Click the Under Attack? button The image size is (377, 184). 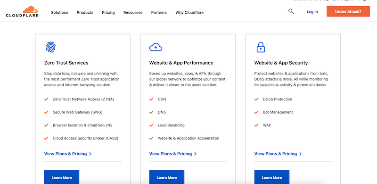pos(348,11)
